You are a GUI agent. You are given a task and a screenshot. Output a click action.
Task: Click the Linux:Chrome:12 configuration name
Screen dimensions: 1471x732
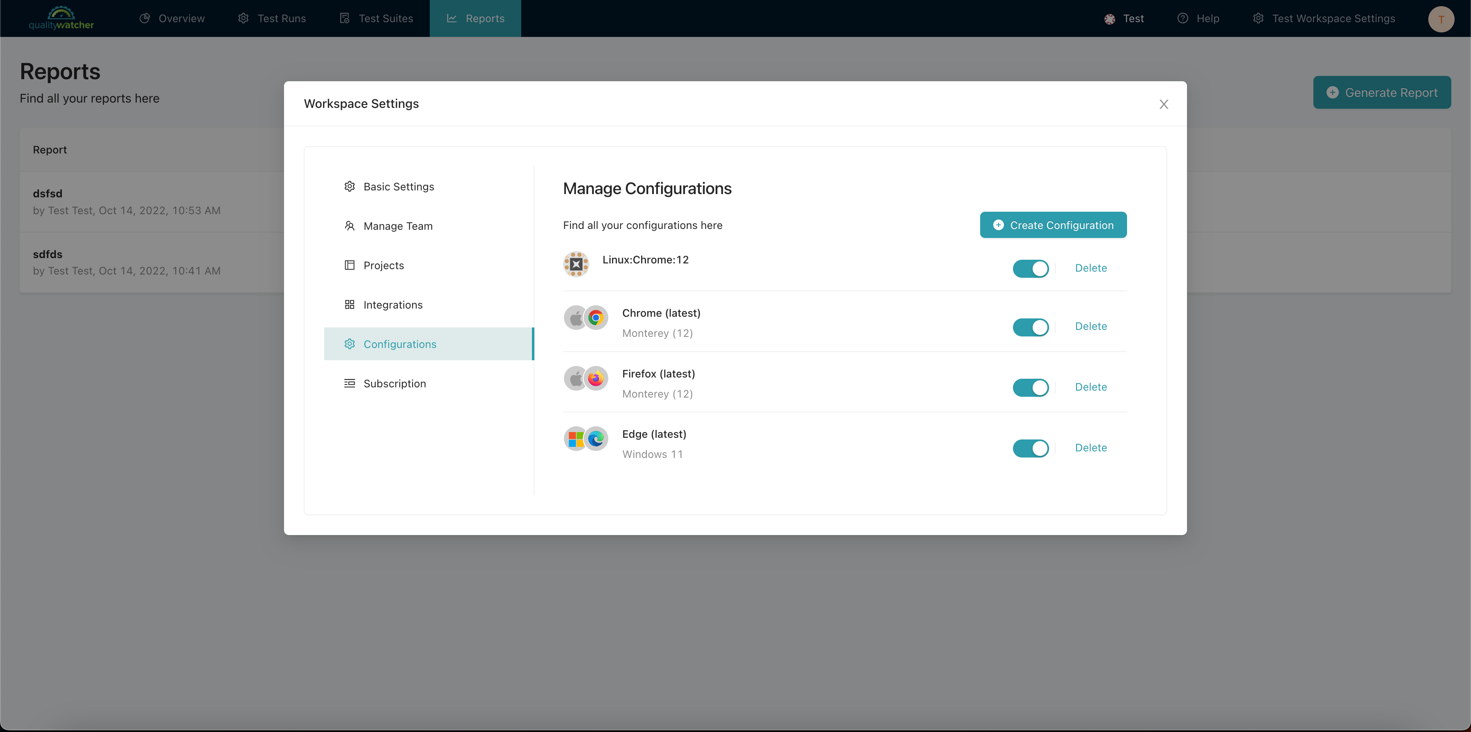645,259
